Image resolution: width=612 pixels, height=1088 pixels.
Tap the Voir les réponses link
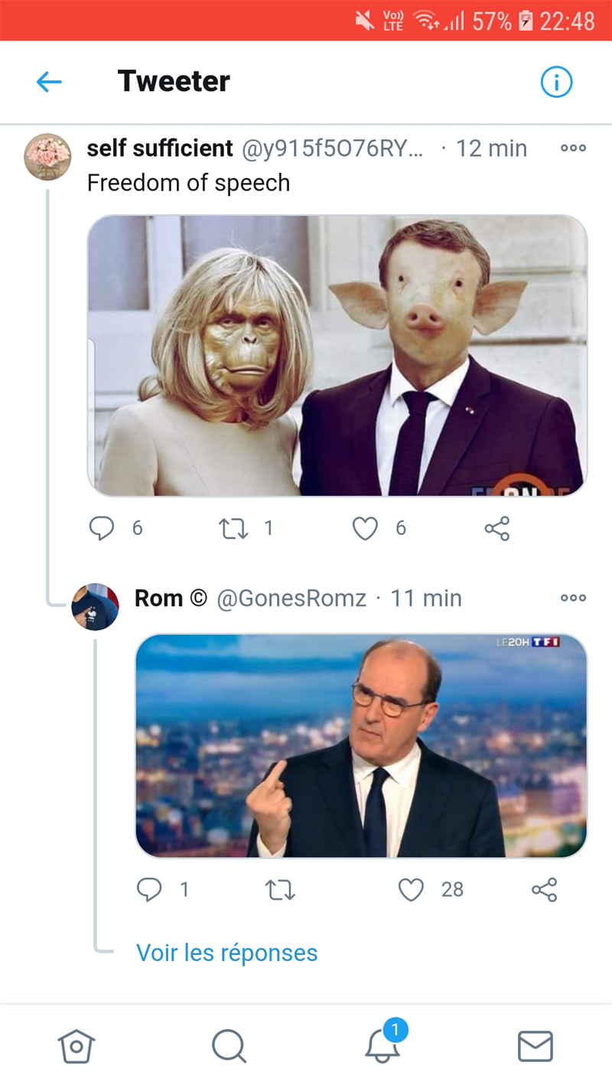(x=226, y=953)
